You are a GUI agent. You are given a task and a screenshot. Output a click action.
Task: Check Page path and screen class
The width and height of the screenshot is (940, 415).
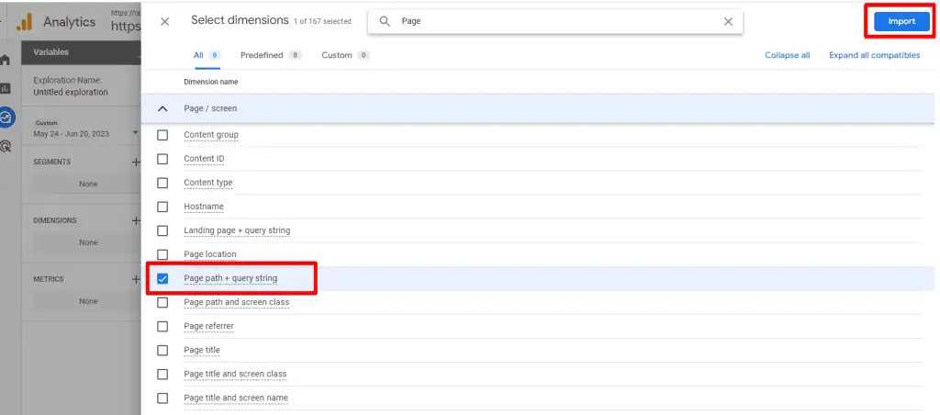[x=162, y=302]
